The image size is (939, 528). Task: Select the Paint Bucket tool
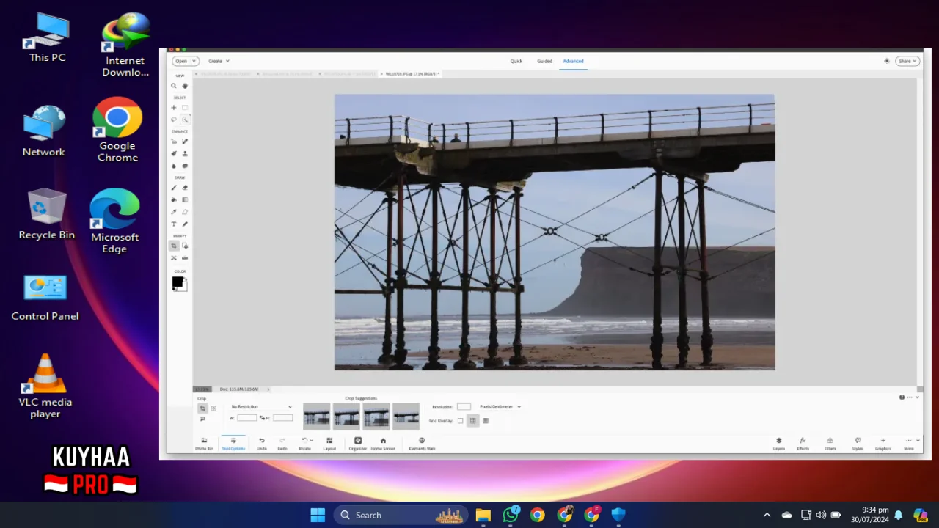point(174,199)
